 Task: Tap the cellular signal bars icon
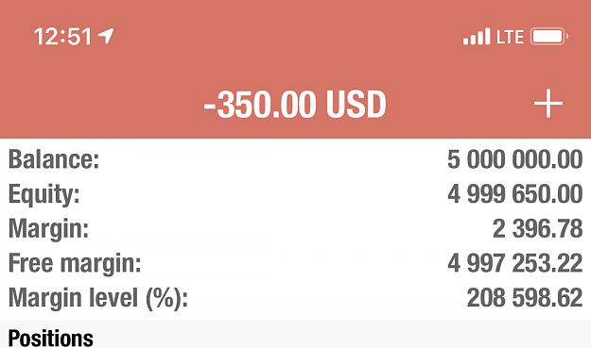coord(477,37)
